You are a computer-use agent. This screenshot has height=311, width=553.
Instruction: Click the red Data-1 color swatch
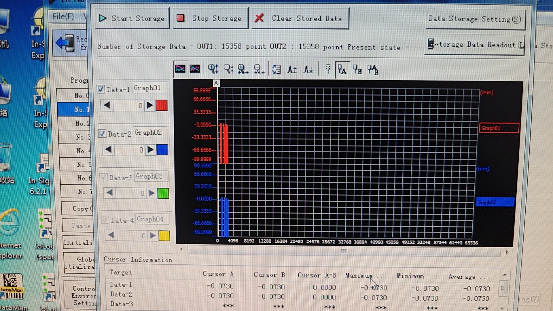pyautogui.click(x=162, y=105)
